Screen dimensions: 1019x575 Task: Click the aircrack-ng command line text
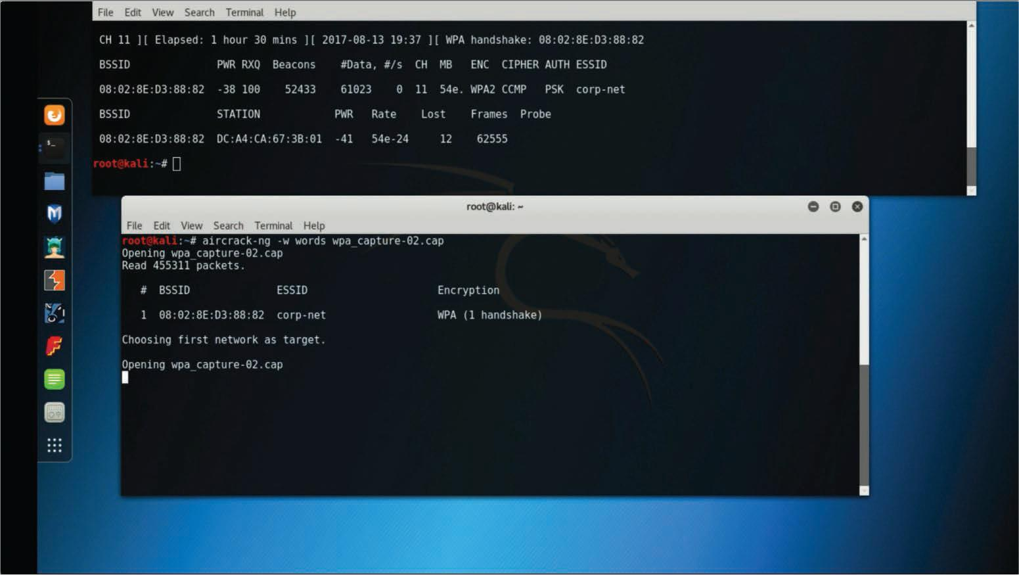(x=283, y=241)
